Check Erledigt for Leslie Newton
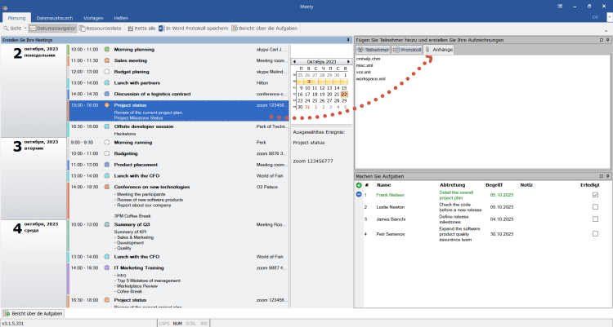 click(x=595, y=207)
